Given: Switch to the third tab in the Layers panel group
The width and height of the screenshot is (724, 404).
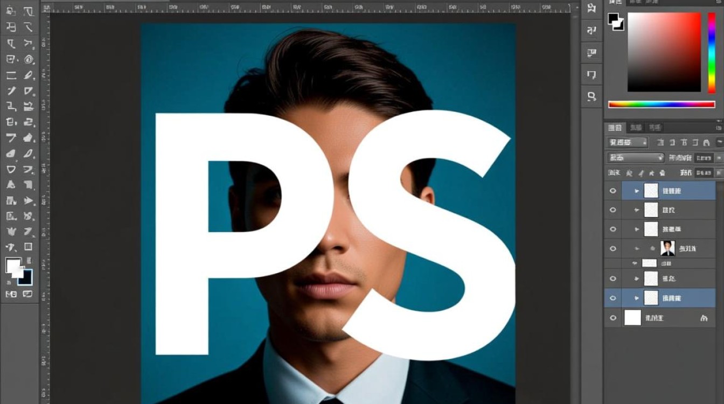Looking at the screenshot, I should pos(655,128).
